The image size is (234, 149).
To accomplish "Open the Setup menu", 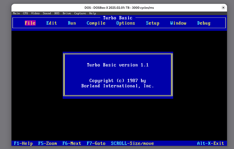I will pos(153,23).
